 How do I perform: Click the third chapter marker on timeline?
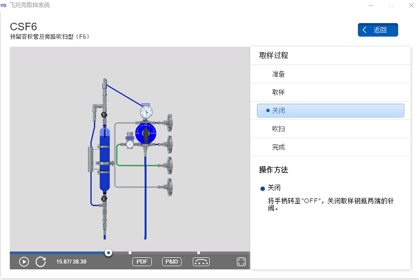[x=198, y=253]
